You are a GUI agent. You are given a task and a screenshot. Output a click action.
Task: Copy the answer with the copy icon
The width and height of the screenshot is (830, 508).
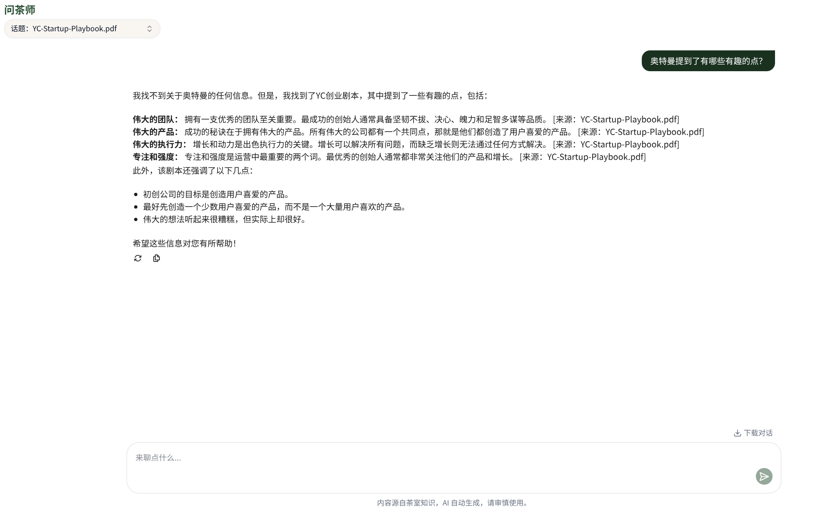coord(157,258)
